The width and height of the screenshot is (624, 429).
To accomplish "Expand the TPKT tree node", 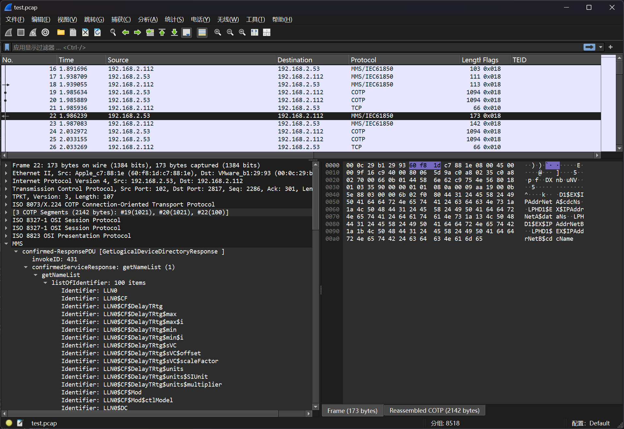I will (x=6, y=197).
